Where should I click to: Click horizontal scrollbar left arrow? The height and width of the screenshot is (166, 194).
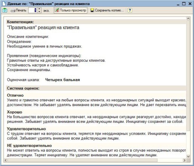[6, 160]
